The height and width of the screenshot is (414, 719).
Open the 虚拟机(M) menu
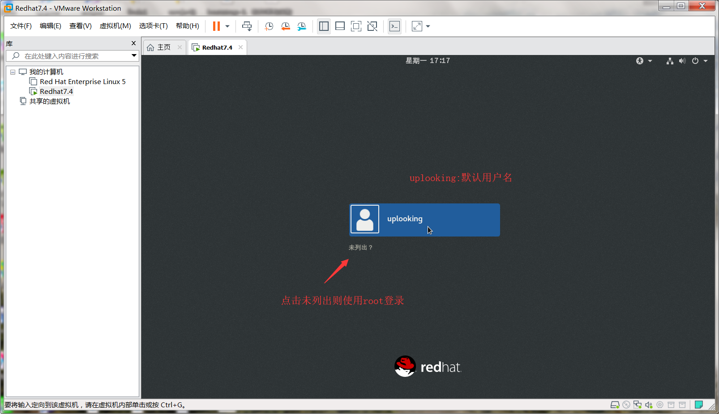[x=115, y=26]
